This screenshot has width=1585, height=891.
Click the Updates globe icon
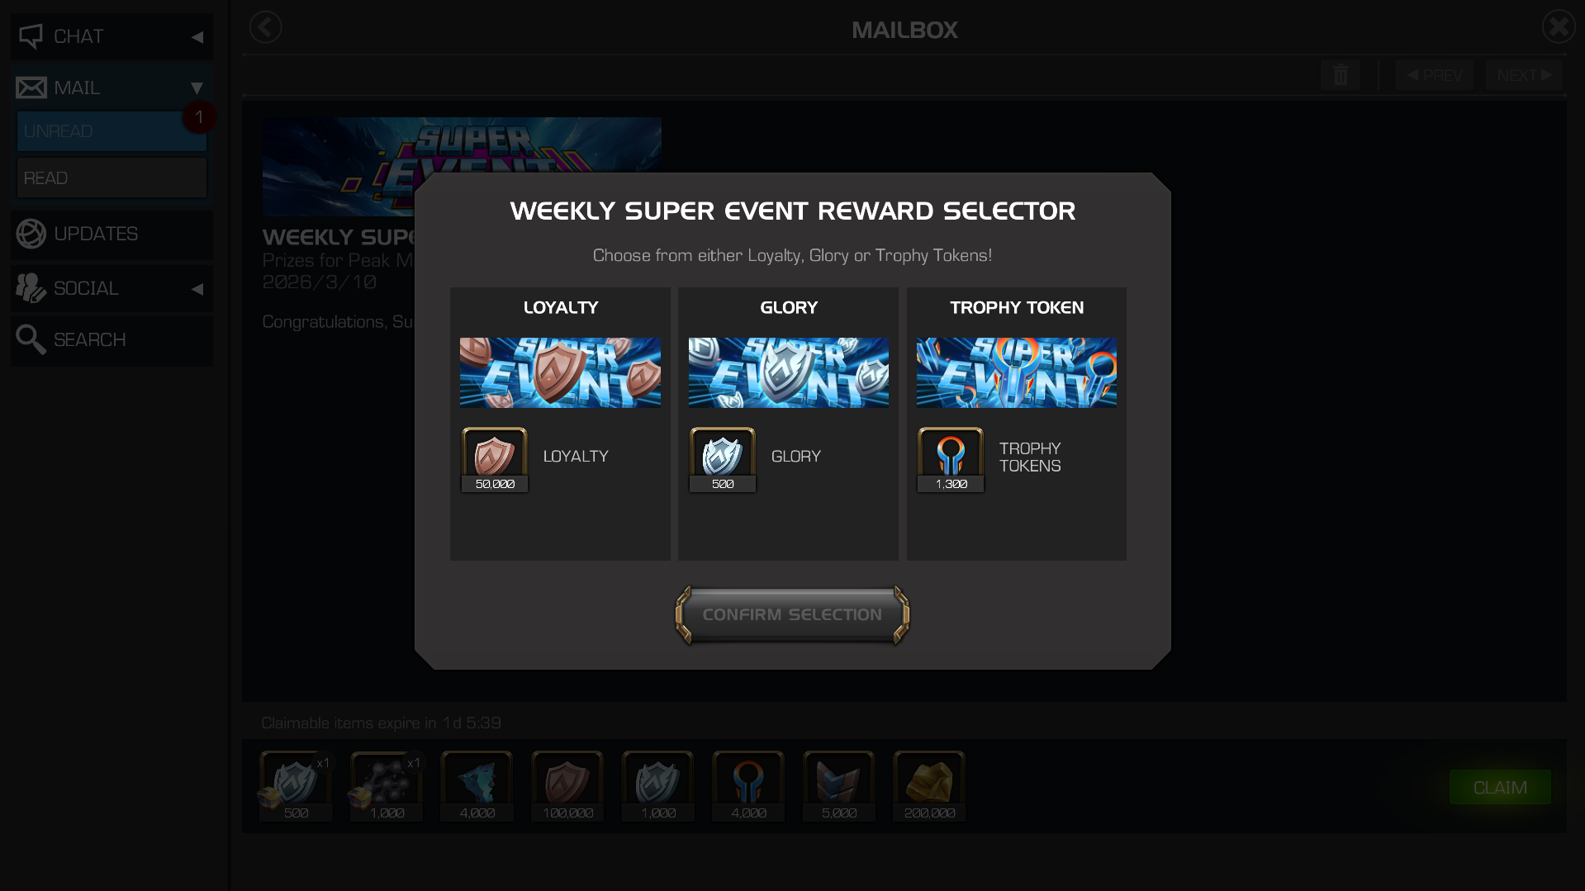pyautogui.click(x=31, y=234)
